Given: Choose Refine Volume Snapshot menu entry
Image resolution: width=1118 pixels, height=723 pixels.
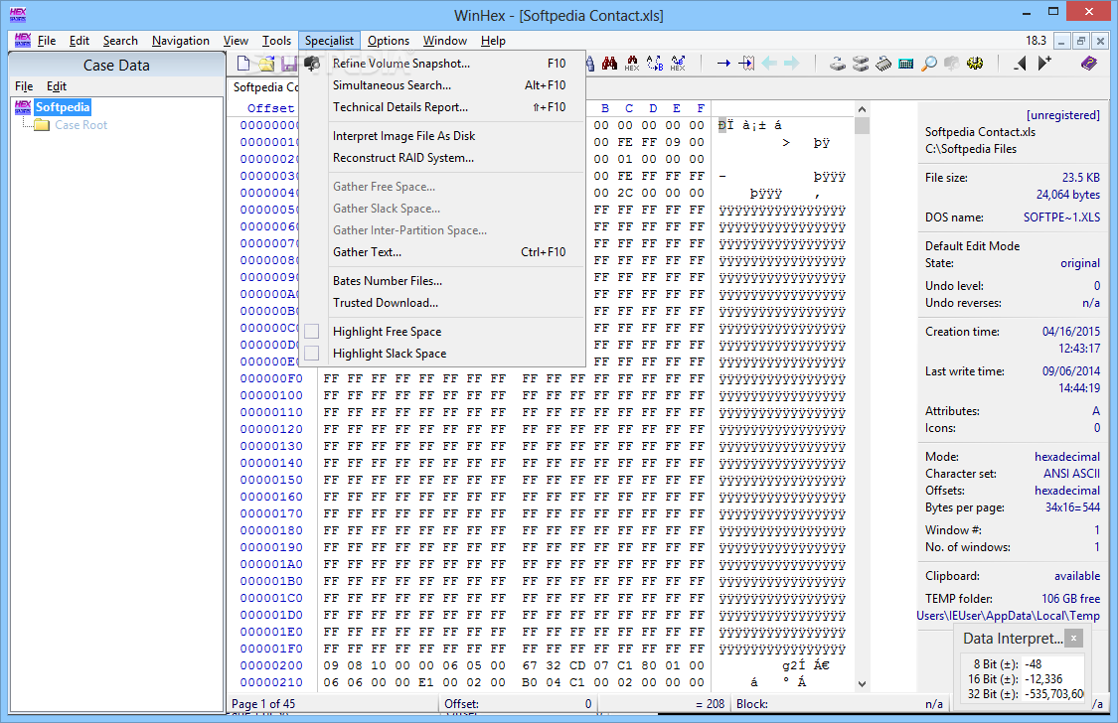Looking at the screenshot, I should [x=442, y=64].
